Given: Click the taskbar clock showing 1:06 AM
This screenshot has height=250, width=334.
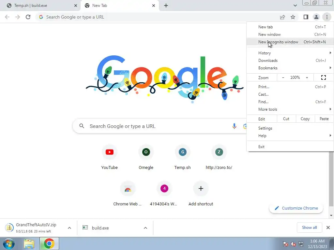Looking at the screenshot, I should [x=317, y=244].
